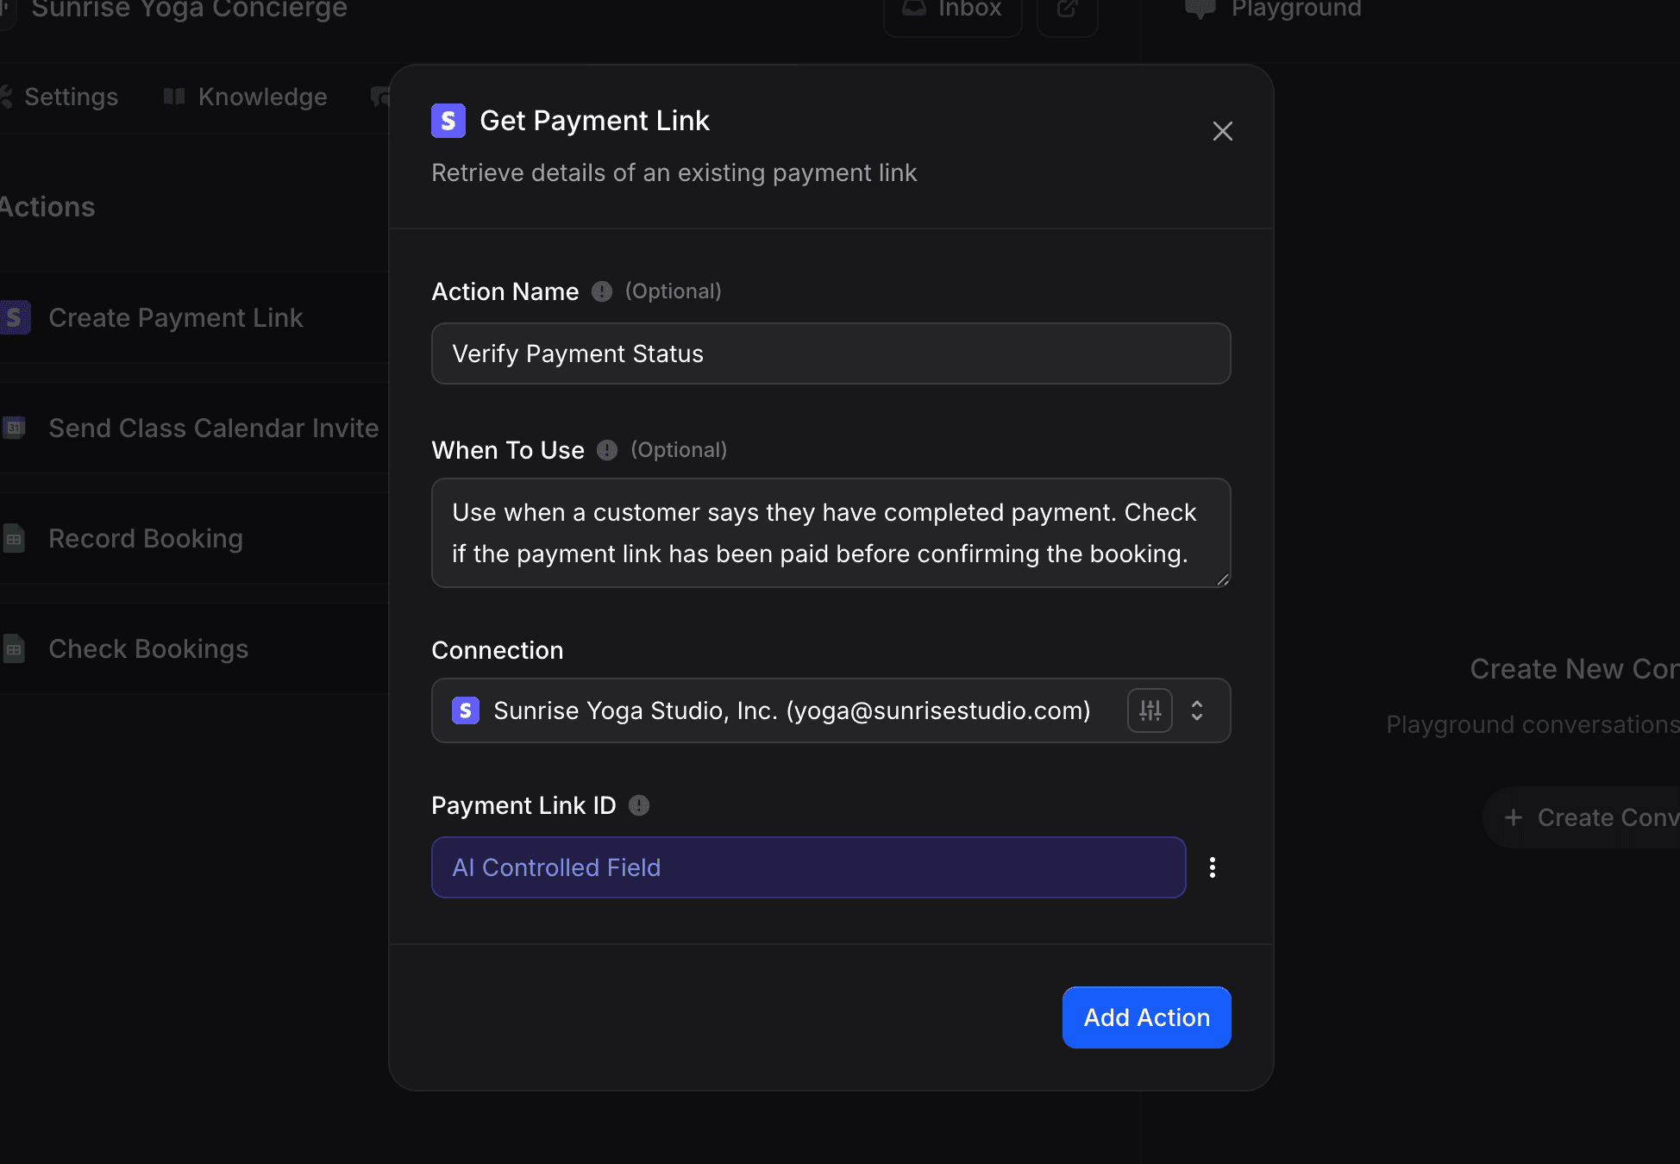Click the Playground chat bubble icon
The image size is (1680, 1164).
tap(1200, 9)
